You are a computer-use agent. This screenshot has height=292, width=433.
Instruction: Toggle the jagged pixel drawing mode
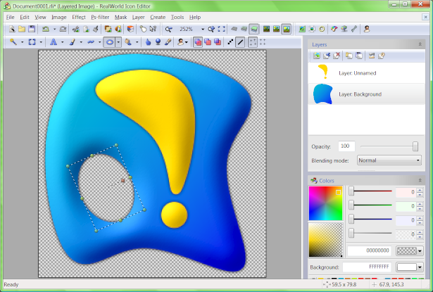tap(231, 42)
